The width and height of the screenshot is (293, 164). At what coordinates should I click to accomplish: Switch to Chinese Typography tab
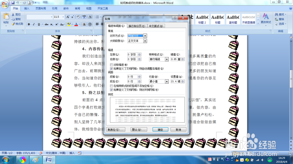pyautogui.click(x=156, y=26)
